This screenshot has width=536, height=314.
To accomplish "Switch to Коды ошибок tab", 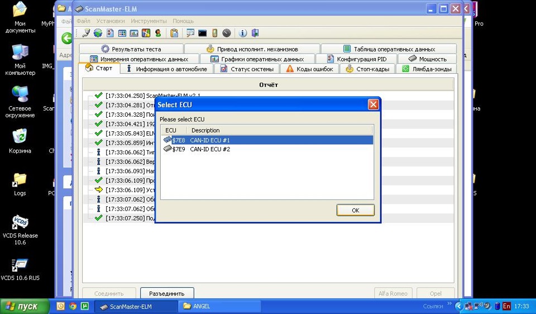I will (309, 69).
